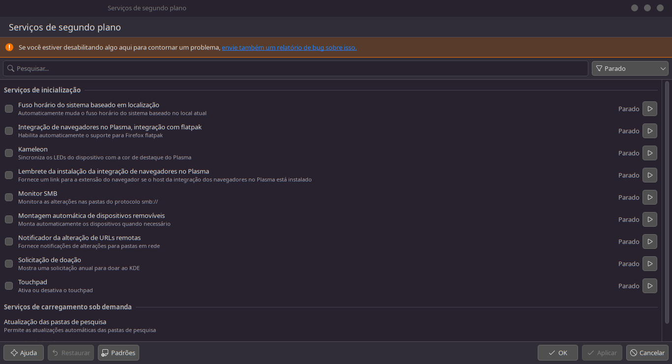This screenshot has height=364, width=672.
Task: Start the Touchpad service
Action: [x=650, y=286]
